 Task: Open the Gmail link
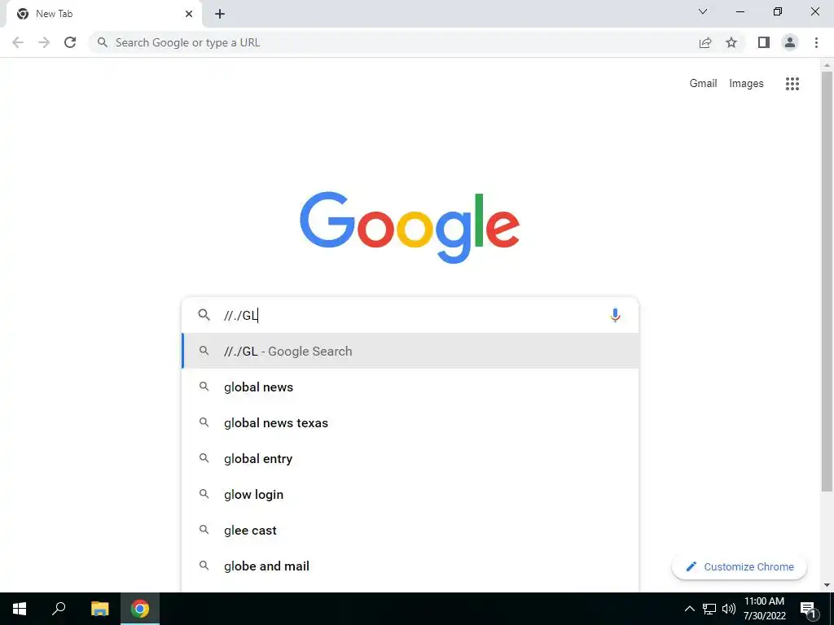(x=703, y=84)
